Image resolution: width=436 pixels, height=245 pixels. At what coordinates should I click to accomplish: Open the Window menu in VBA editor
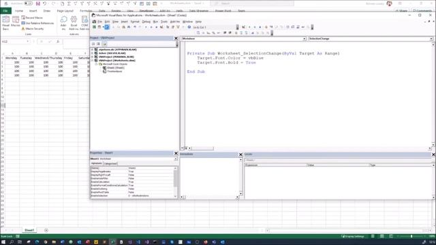pyautogui.click(x=187, y=22)
